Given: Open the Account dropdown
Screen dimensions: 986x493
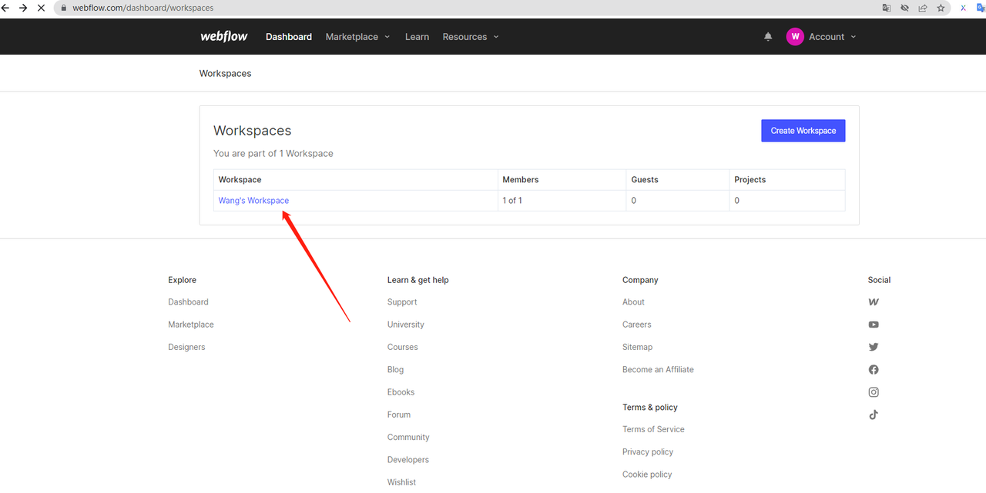Looking at the screenshot, I should (x=832, y=37).
